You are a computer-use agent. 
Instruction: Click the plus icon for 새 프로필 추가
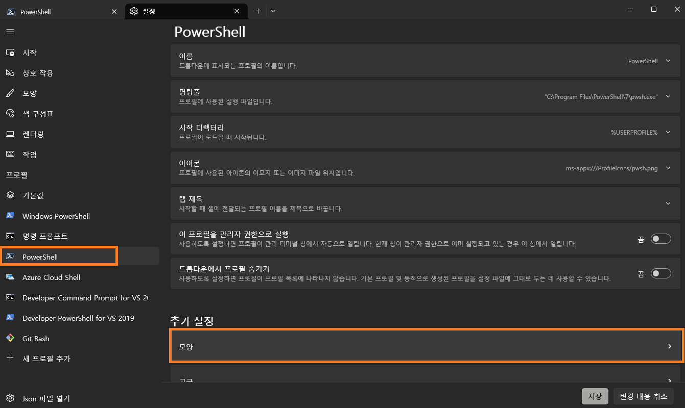[10, 358]
